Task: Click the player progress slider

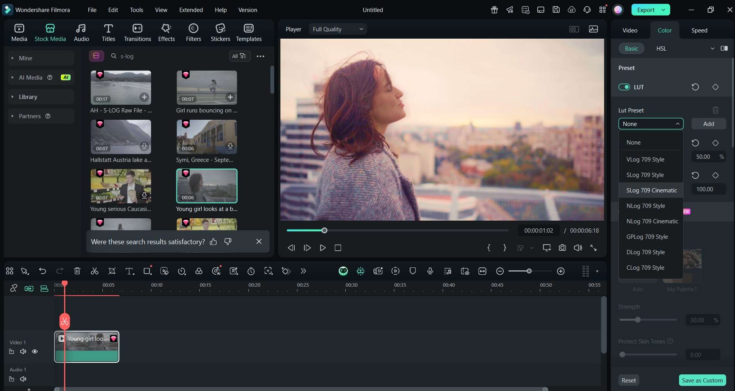Action: 397,230
